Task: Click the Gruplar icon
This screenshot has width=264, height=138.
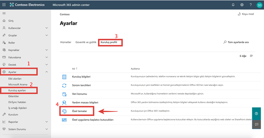Action: pos(4,35)
